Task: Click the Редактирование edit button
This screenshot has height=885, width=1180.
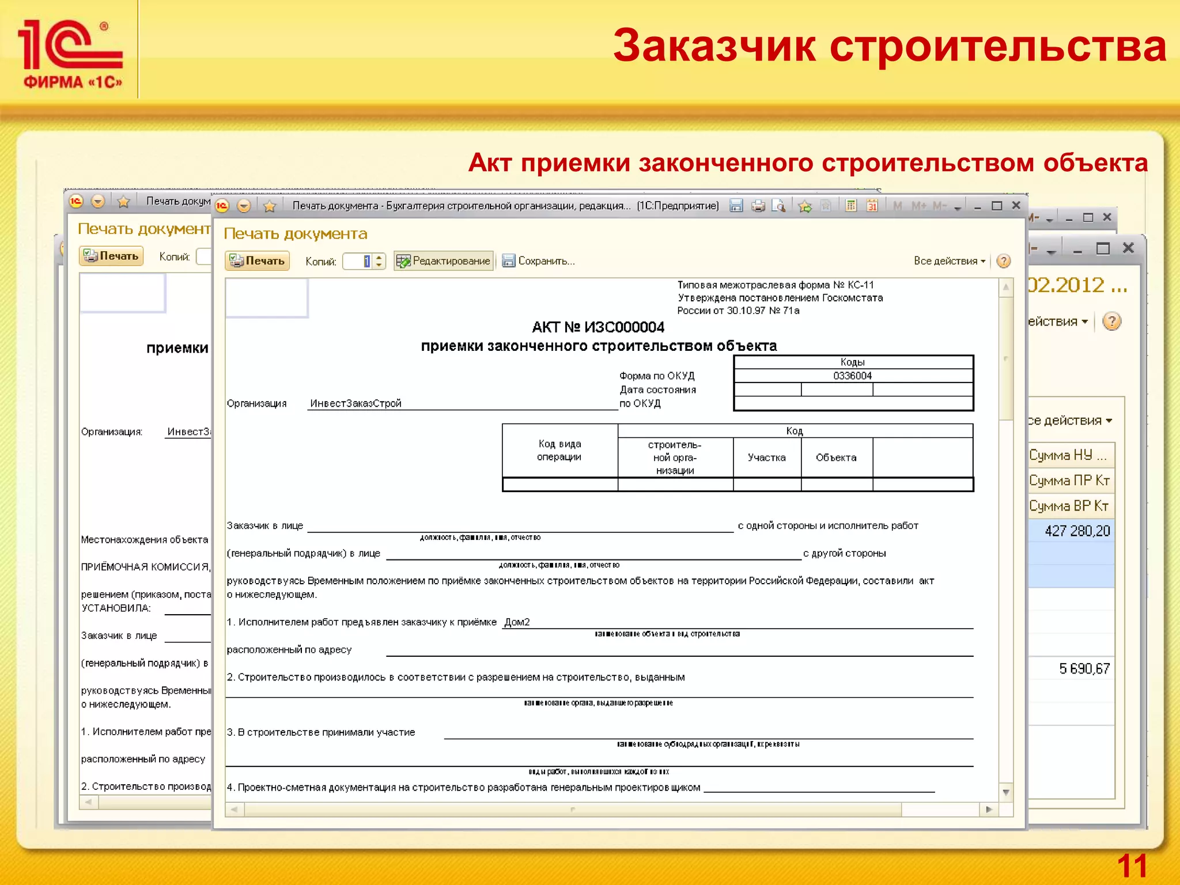Action: [x=443, y=260]
